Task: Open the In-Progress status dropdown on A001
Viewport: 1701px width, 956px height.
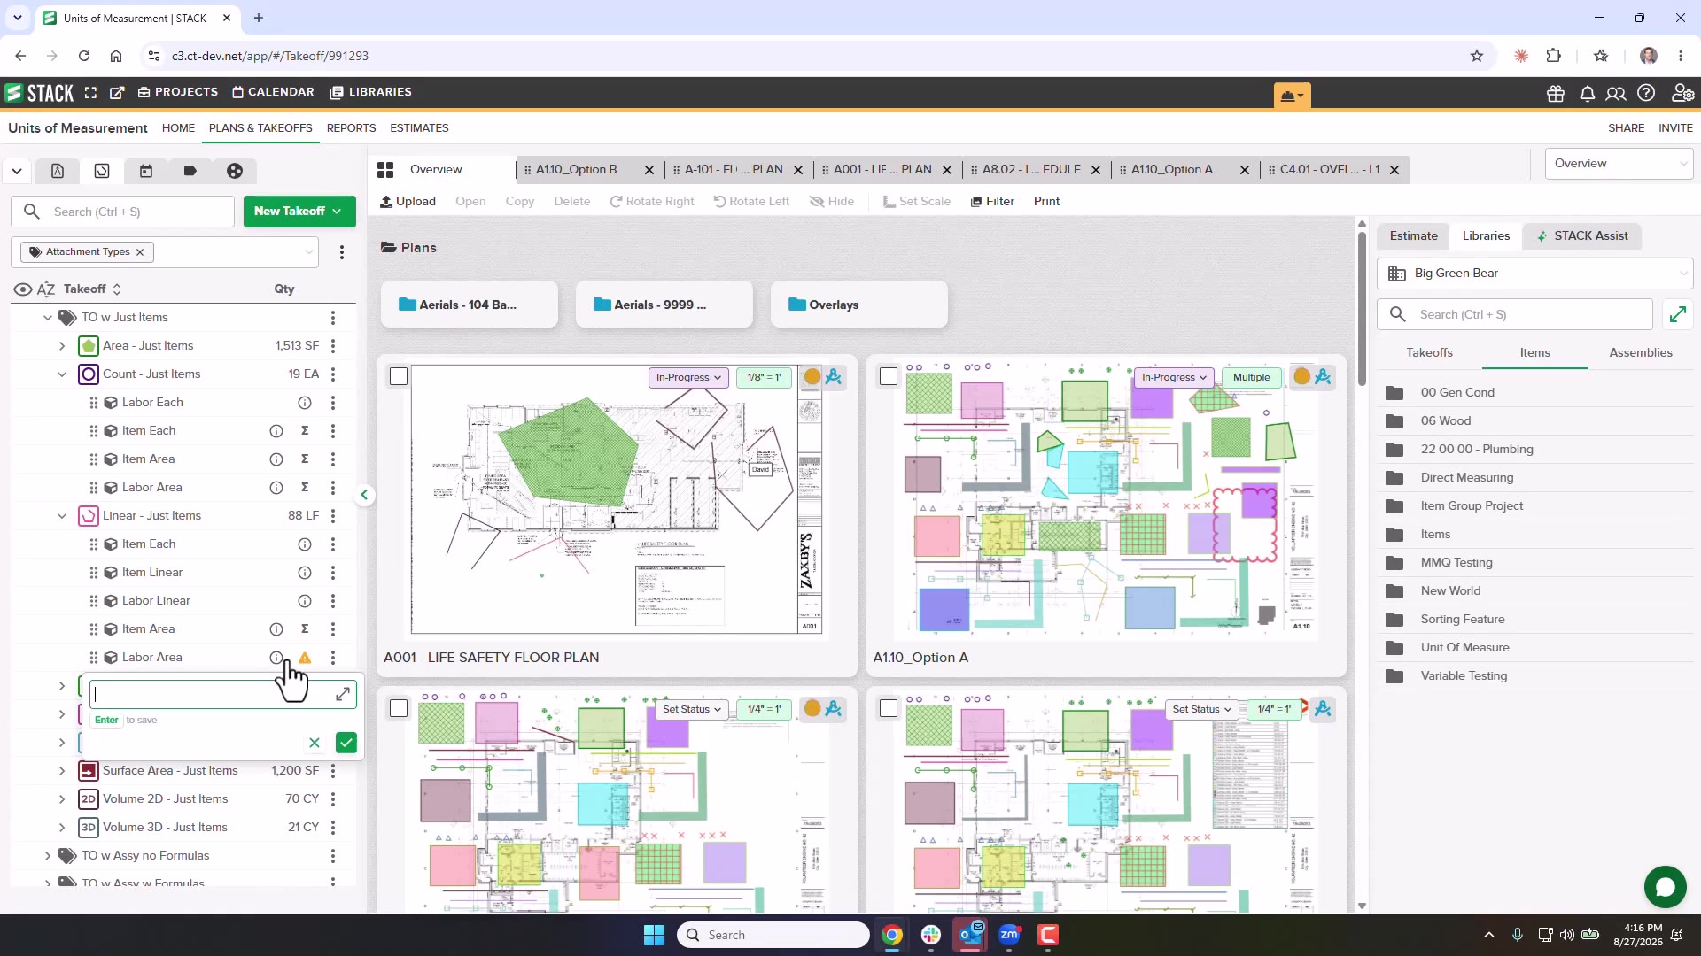Action: (x=689, y=377)
